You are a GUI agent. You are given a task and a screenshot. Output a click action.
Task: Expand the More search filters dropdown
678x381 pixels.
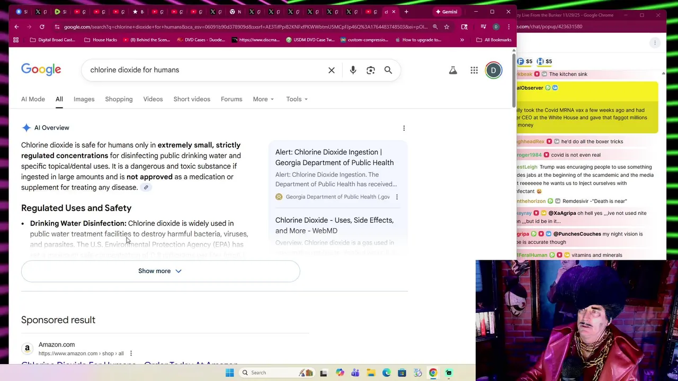[x=263, y=99]
